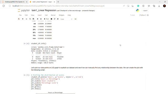This screenshot has height=94, width=168.
Task: Save notebook with the floppy disk icon
Action: point(19,19)
